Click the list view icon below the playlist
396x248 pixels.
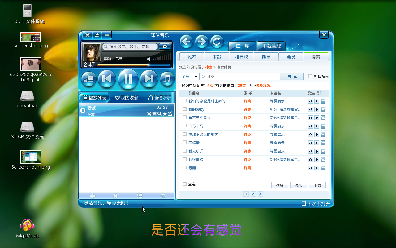click(x=140, y=196)
